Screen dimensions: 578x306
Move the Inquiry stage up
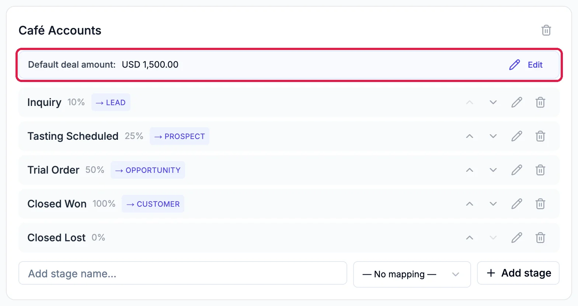pyautogui.click(x=470, y=102)
